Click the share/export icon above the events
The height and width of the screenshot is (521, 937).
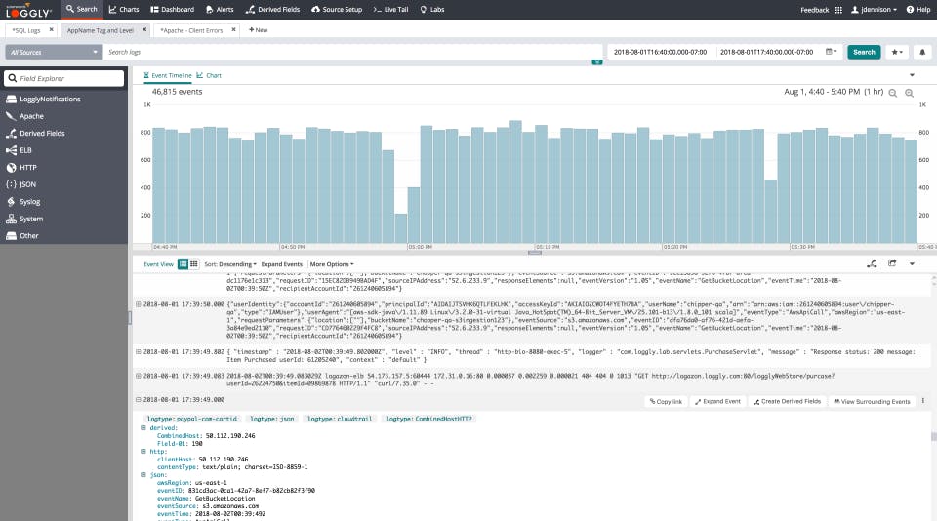[x=892, y=263]
